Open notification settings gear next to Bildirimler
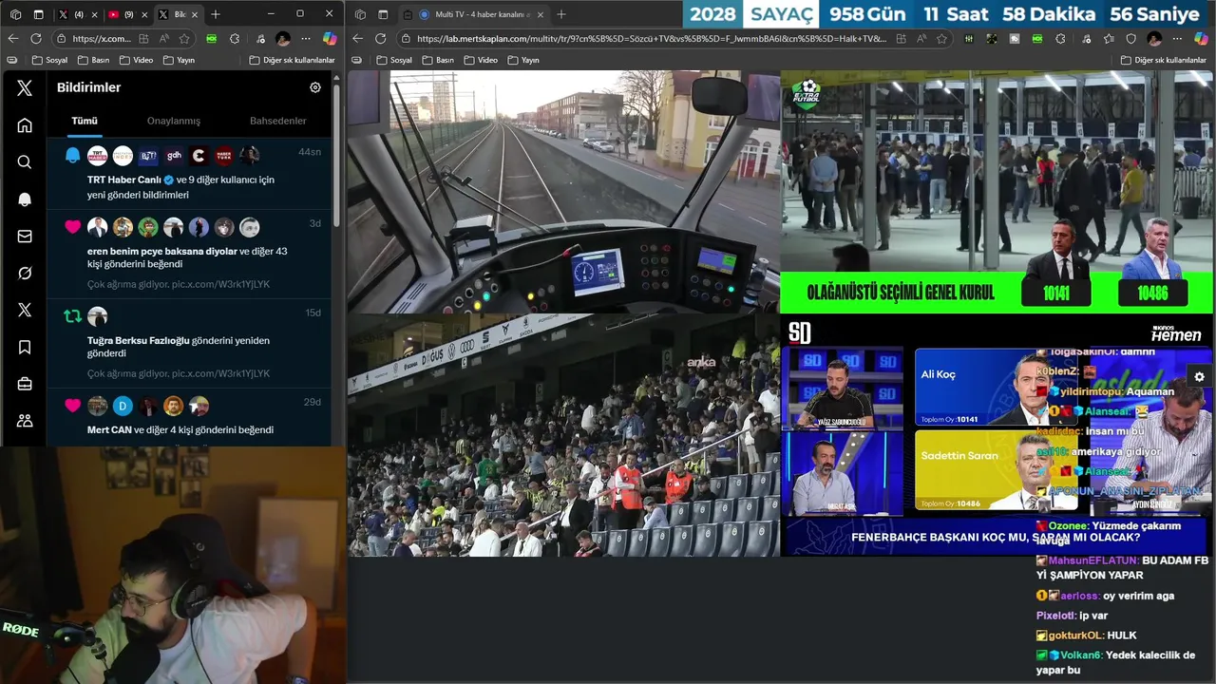 [315, 87]
